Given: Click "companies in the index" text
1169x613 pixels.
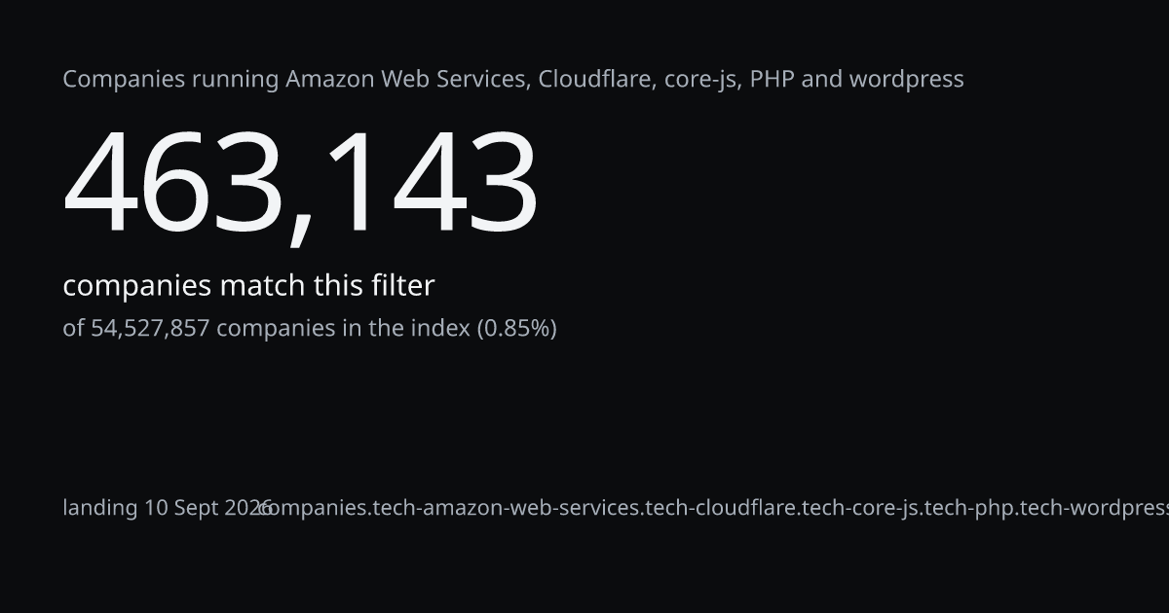Looking at the screenshot, I should tap(343, 329).
